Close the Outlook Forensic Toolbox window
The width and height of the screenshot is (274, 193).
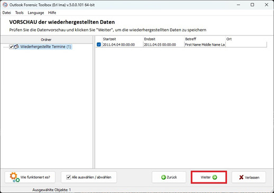(267, 5)
